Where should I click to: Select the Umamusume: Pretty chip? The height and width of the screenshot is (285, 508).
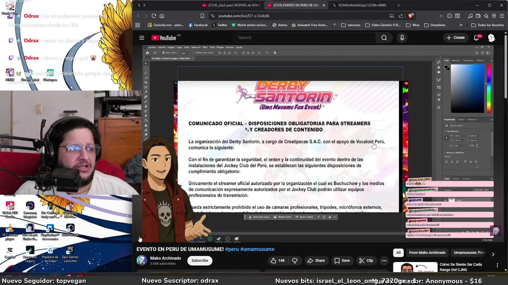[469, 253]
